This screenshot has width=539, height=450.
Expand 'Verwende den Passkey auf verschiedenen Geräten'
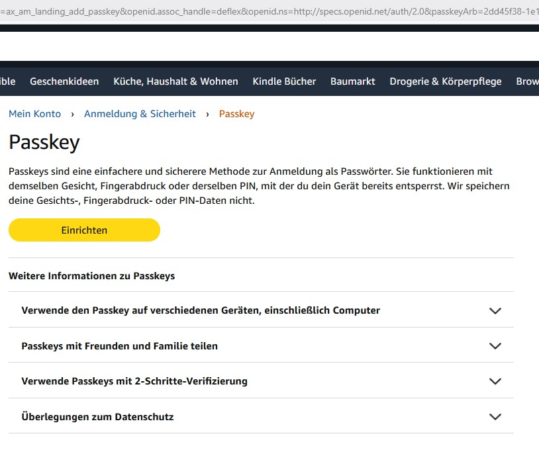[201, 310]
